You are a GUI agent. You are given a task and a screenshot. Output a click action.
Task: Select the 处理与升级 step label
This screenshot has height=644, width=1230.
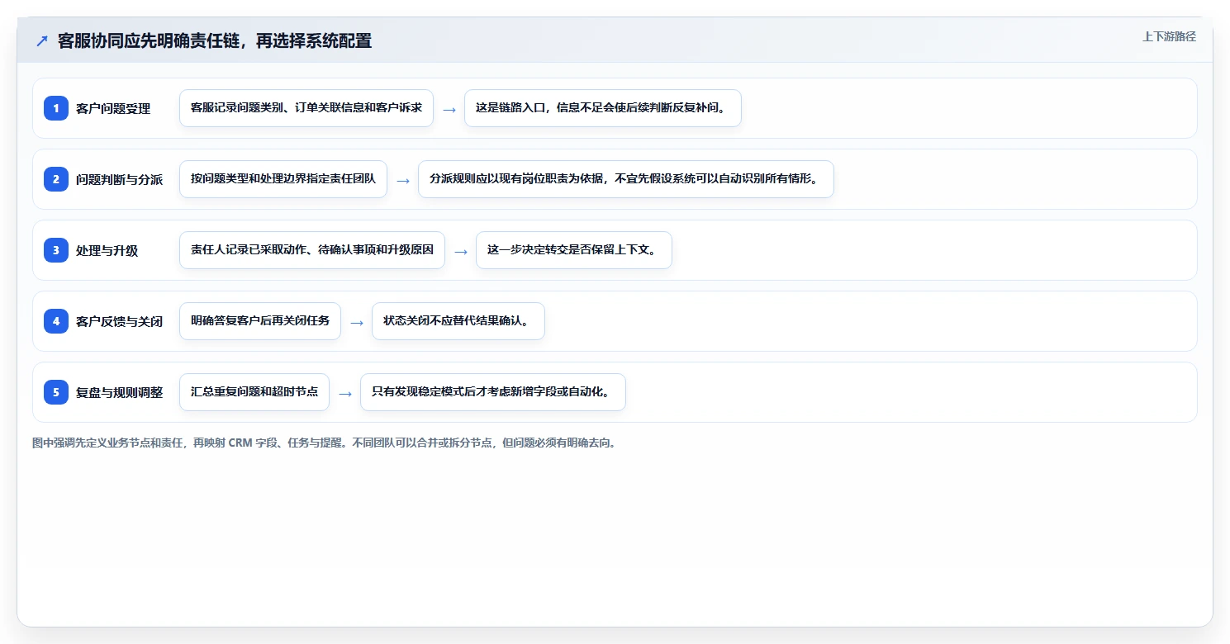(107, 250)
